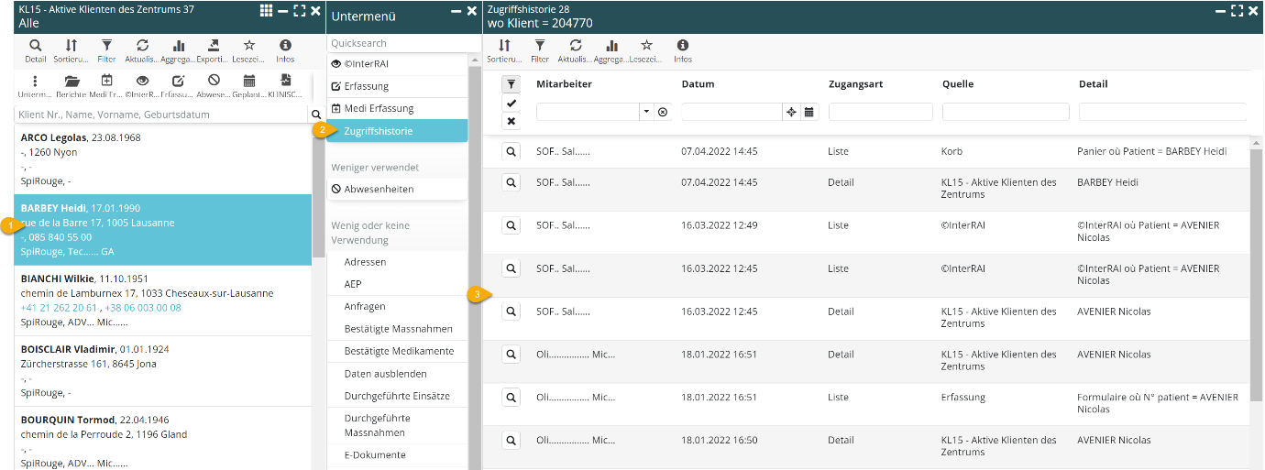This screenshot has width=1265, height=470.
Task: Click the Quelle filter input field
Action: click(x=1005, y=112)
